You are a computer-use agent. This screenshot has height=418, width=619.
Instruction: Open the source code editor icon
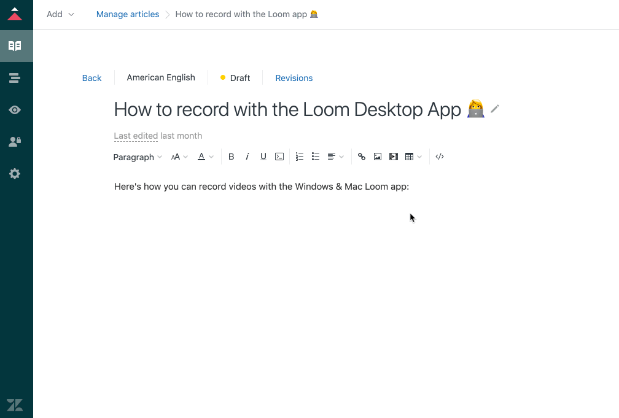440,157
